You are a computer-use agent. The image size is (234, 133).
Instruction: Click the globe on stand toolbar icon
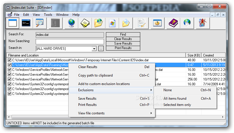tap(71, 23)
